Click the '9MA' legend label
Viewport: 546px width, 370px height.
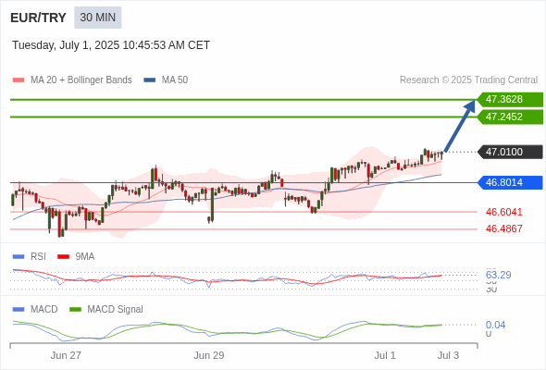tap(85, 257)
